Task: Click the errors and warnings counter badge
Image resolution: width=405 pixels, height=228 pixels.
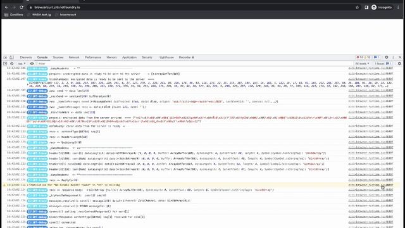Action: (363, 58)
